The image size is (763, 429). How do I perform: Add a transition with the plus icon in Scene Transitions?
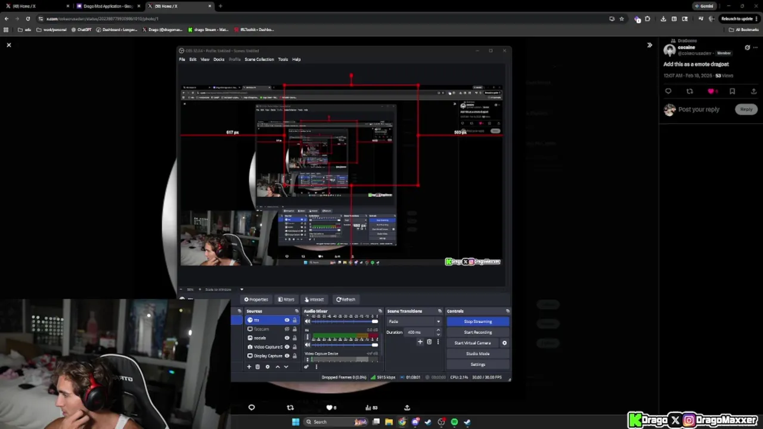(x=420, y=342)
